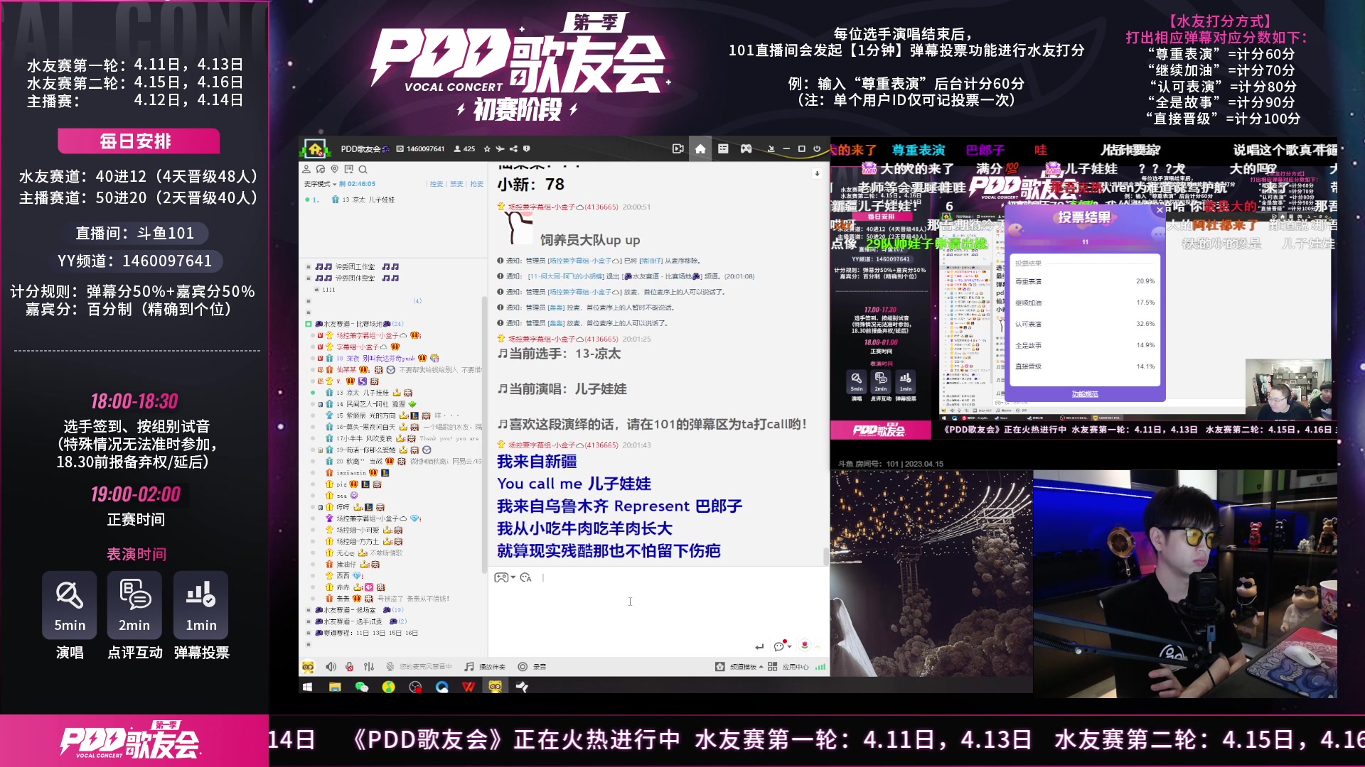The height and width of the screenshot is (767, 1365).
Task: Toggle the muted red microphone icon
Action: [x=350, y=667]
